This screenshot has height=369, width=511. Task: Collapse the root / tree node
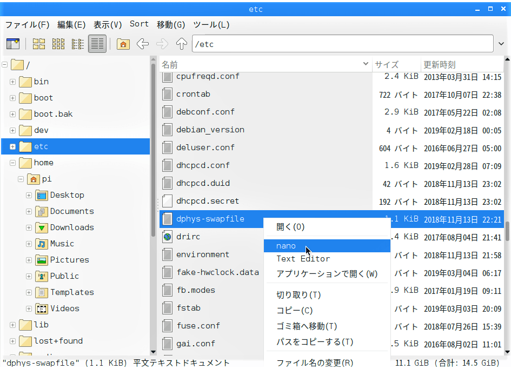click(4, 65)
